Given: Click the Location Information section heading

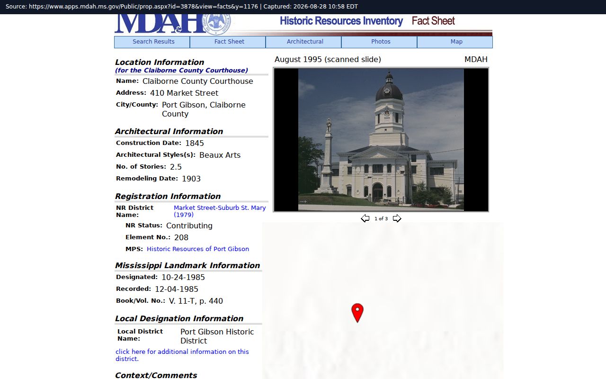Looking at the screenshot, I should click(160, 62).
